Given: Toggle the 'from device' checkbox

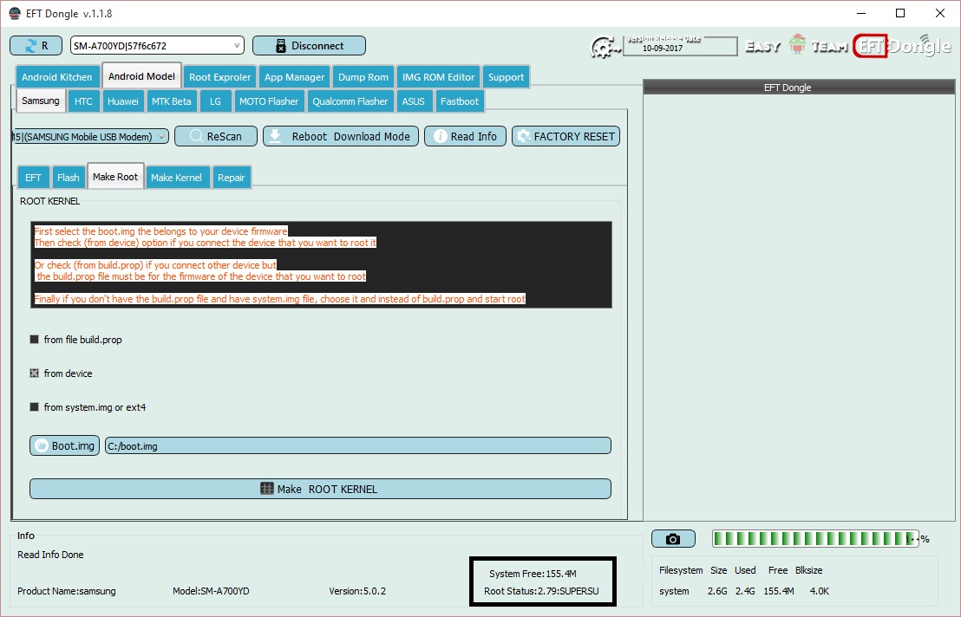Looking at the screenshot, I should 35,373.
